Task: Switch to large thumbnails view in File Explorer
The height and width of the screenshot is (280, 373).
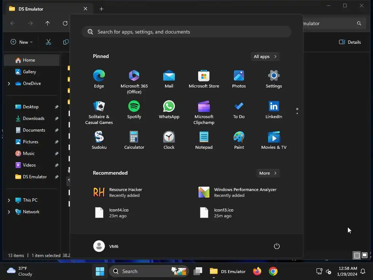Action: [364, 256]
